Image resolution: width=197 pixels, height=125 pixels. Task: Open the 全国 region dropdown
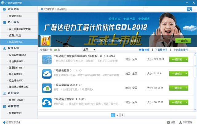click(89, 49)
